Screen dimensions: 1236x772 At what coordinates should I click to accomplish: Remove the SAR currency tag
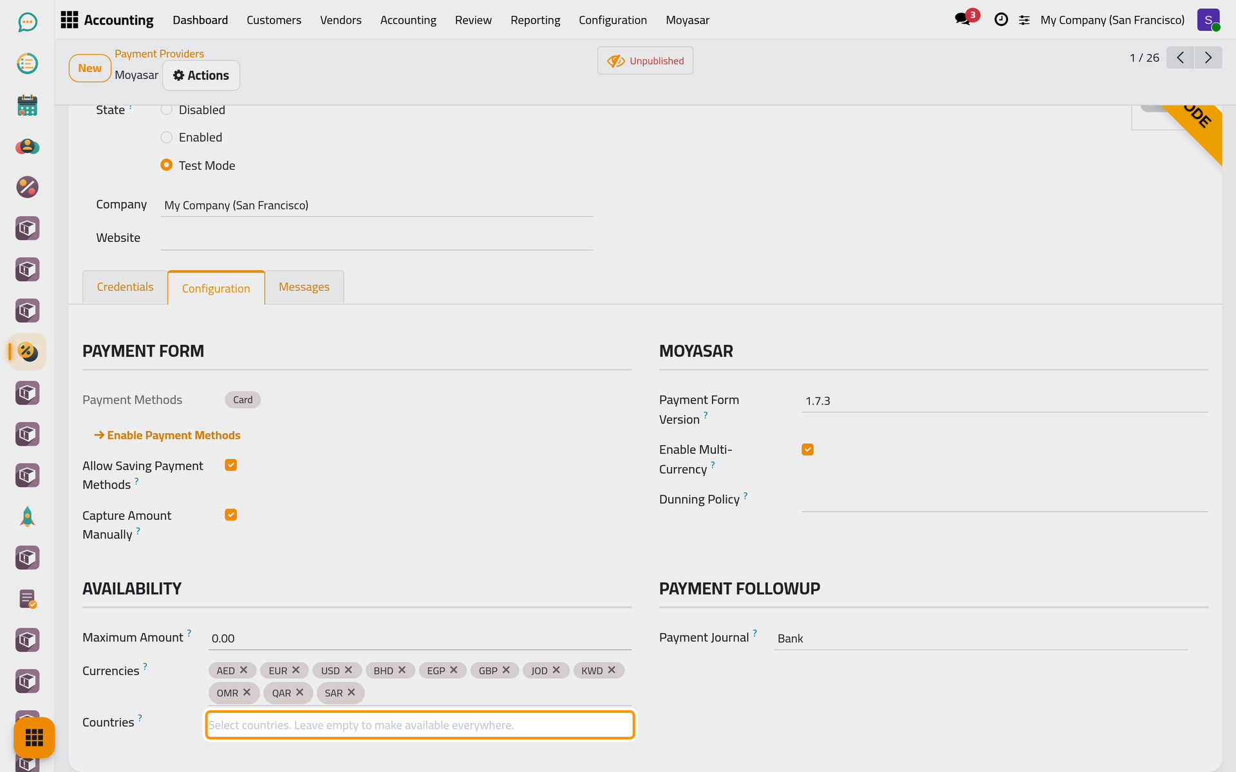(351, 692)
